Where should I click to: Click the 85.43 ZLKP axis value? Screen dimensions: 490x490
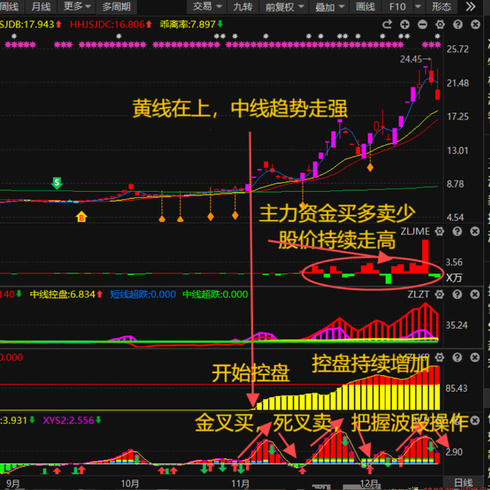[456, 388]
